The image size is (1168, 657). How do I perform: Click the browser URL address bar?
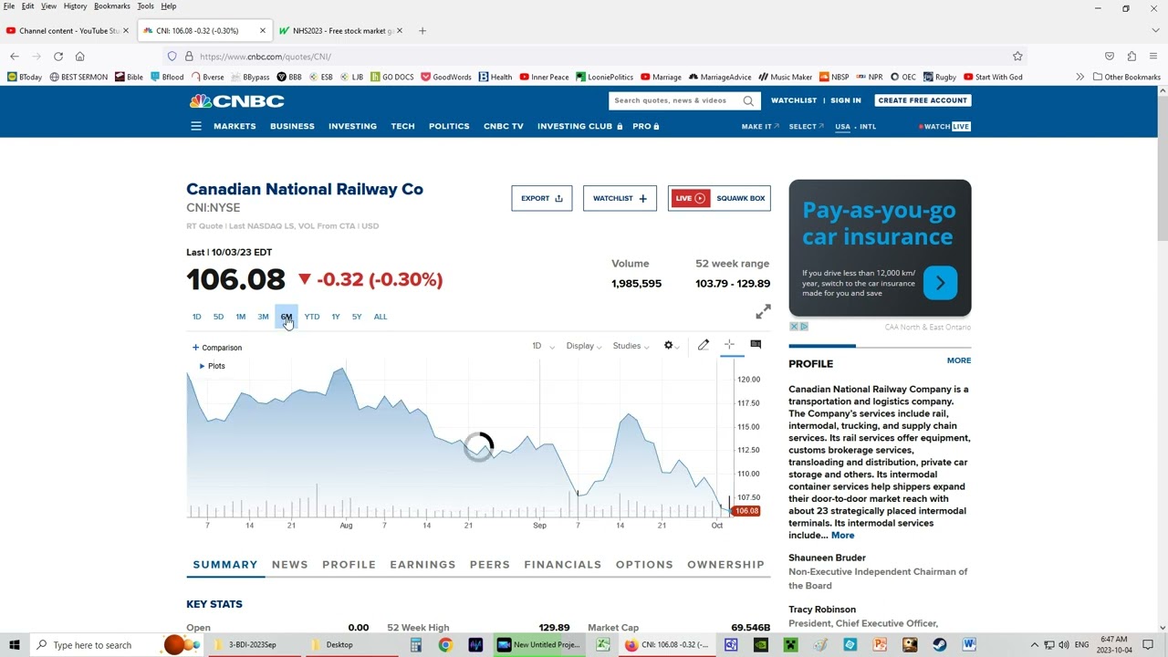point(593,56)
